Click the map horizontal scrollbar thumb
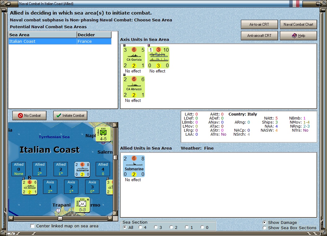This screenshot has width=327, height=236. 60,218
